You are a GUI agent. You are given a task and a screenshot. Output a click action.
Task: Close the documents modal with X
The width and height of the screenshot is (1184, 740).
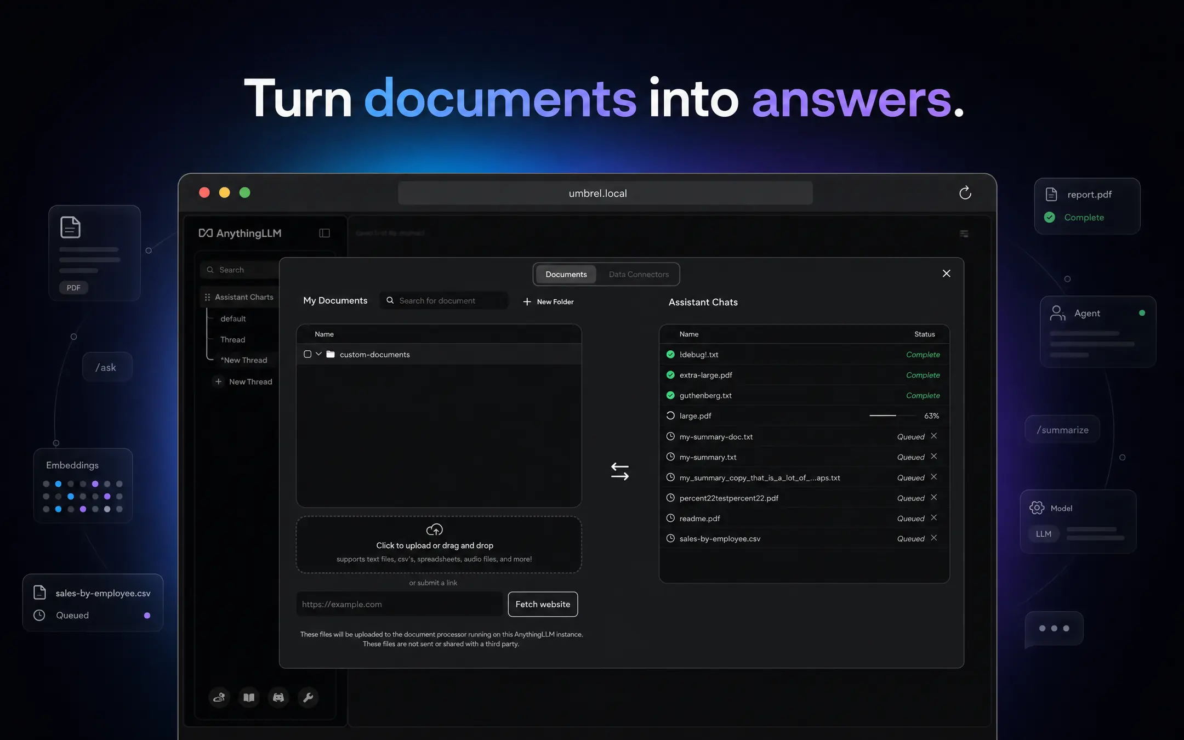click(946, 274)
